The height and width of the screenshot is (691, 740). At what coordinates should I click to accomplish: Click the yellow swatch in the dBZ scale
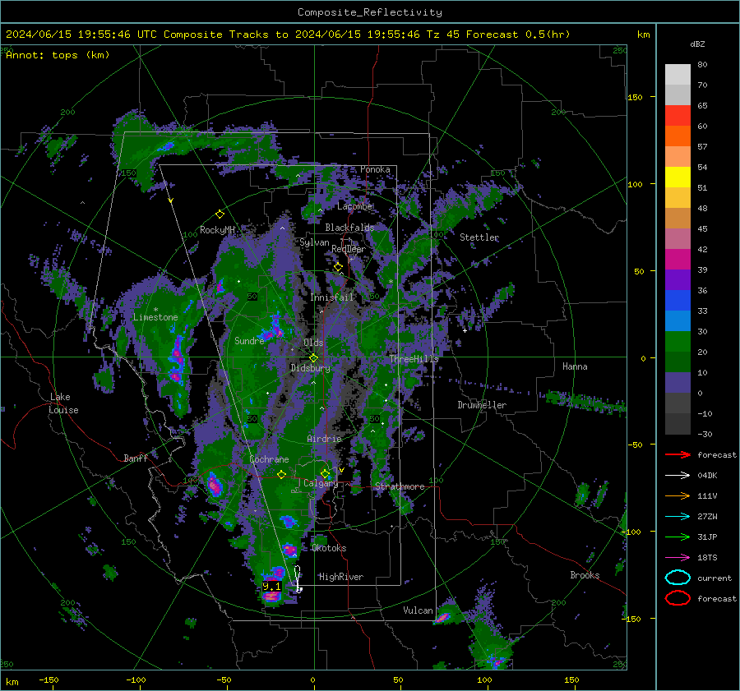[678, 177]
